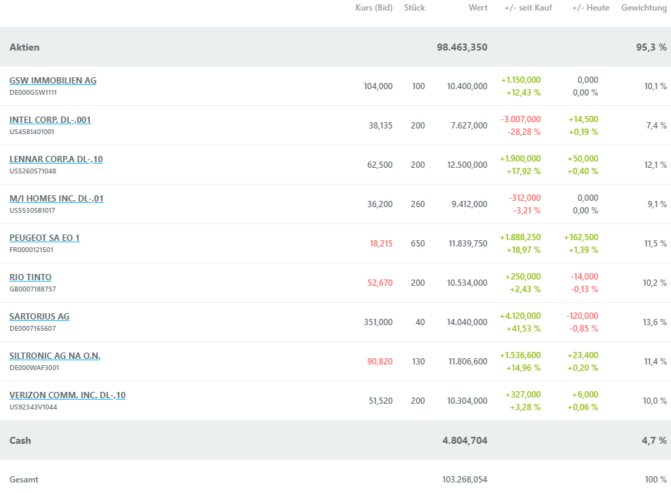Viewport: 671px width, 493px height.
Task: Open the SARTORIUS AG stock link
Action: pyautogui.click(x=39, y=317)
